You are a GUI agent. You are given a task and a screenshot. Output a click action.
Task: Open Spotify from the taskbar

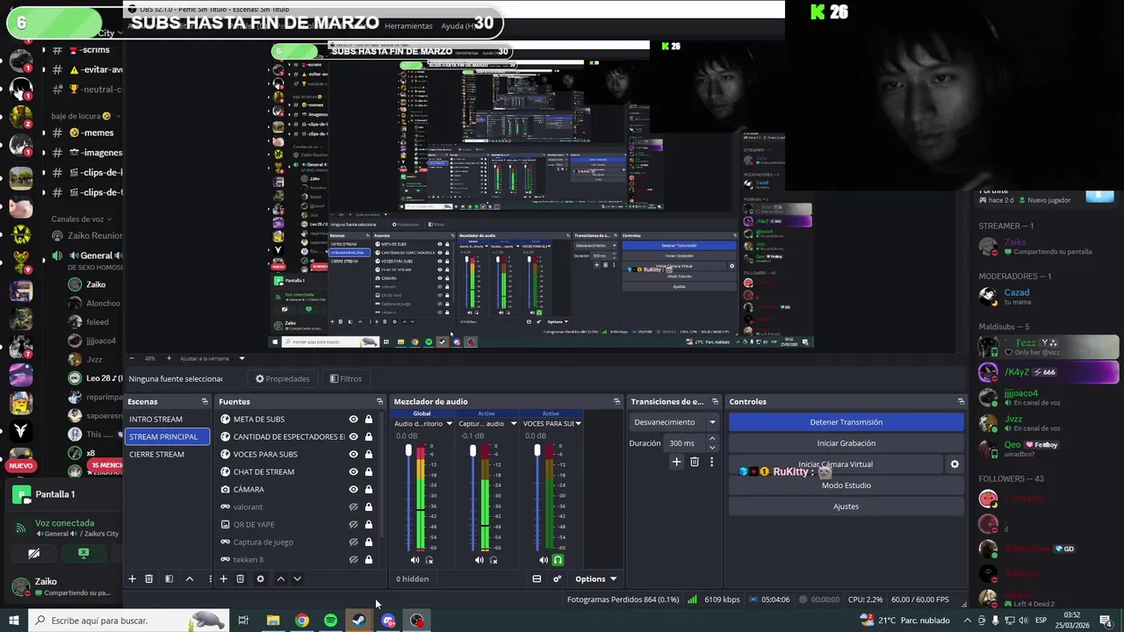[330, 621]
